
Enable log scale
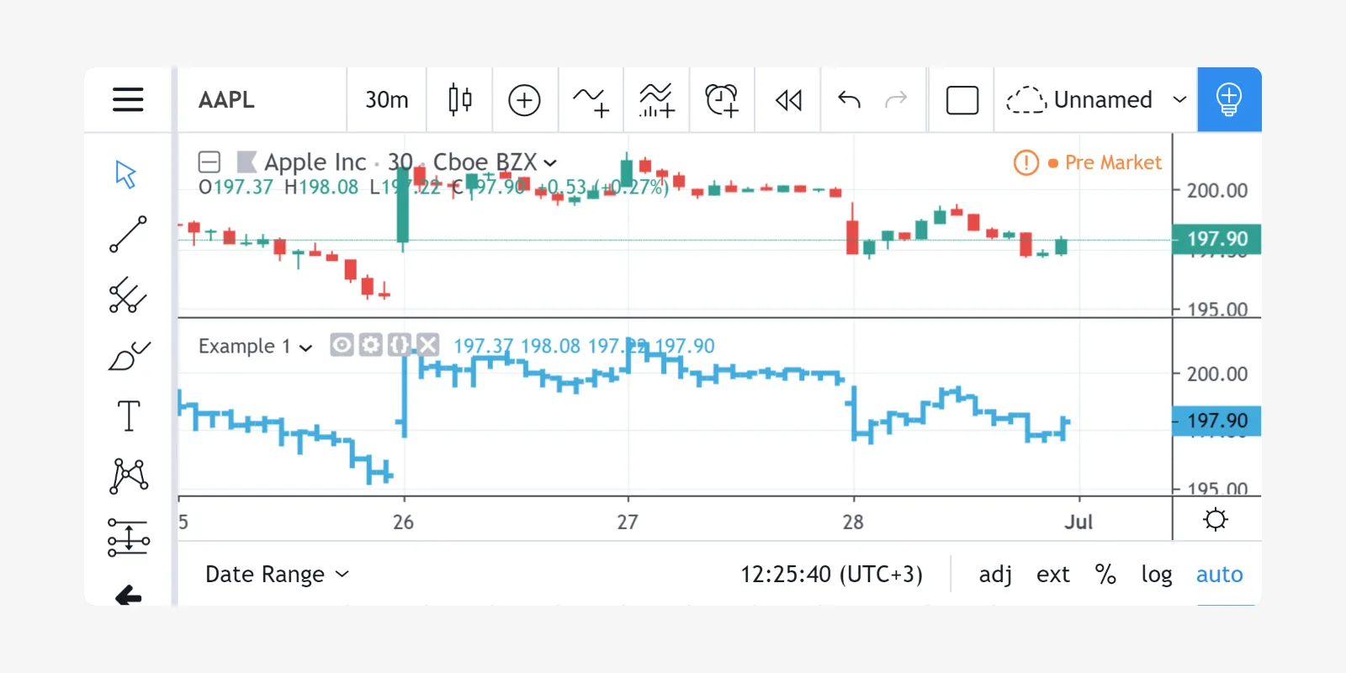[x=1157, y=575]
